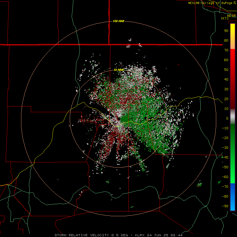Screen dimensions: 237x237
Task: Pick the blue bottom segment of the color bar
Action: click(233, 197)
